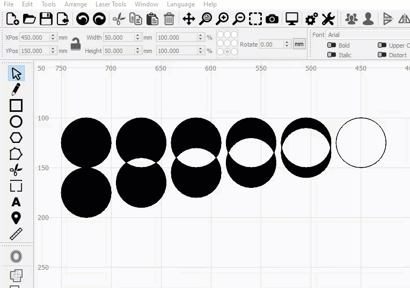Toggle the Distort switch
Viewport: 410px width, 288px height.
coord(382,55)
